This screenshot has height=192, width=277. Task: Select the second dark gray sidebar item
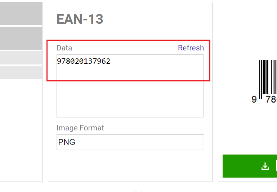tap(21, 38)
